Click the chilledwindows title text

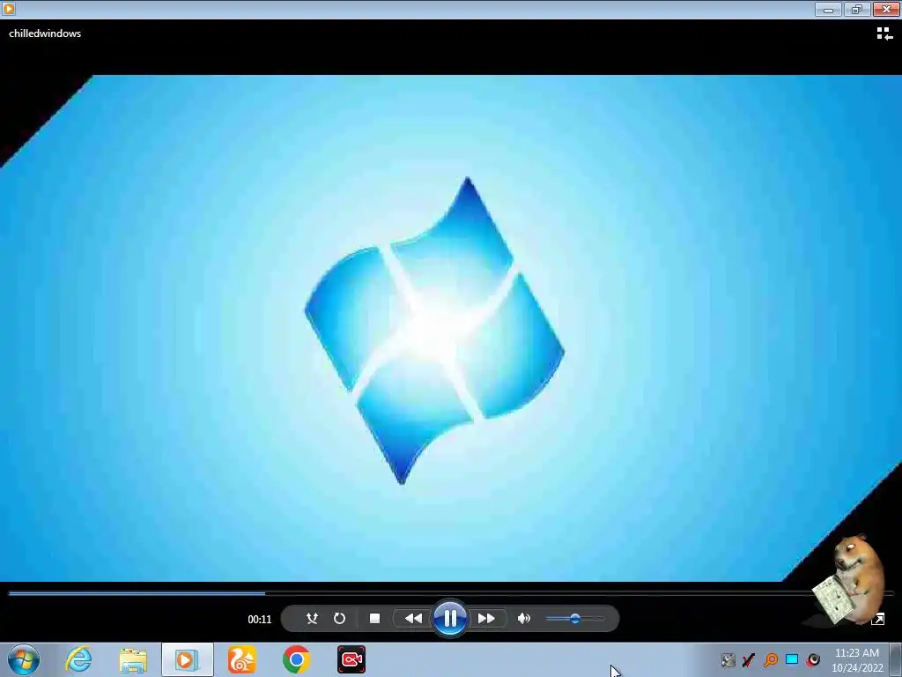click(x=45, y=33)
